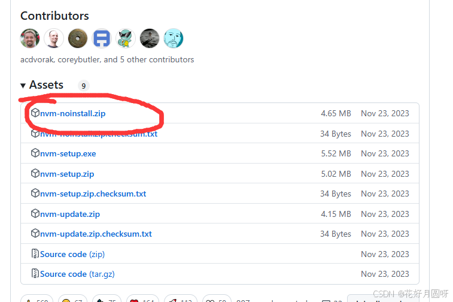Viewport: 453px width, 302px height.
Task: Click the bronze coin contributor avatar
Action: click(78, 38)
